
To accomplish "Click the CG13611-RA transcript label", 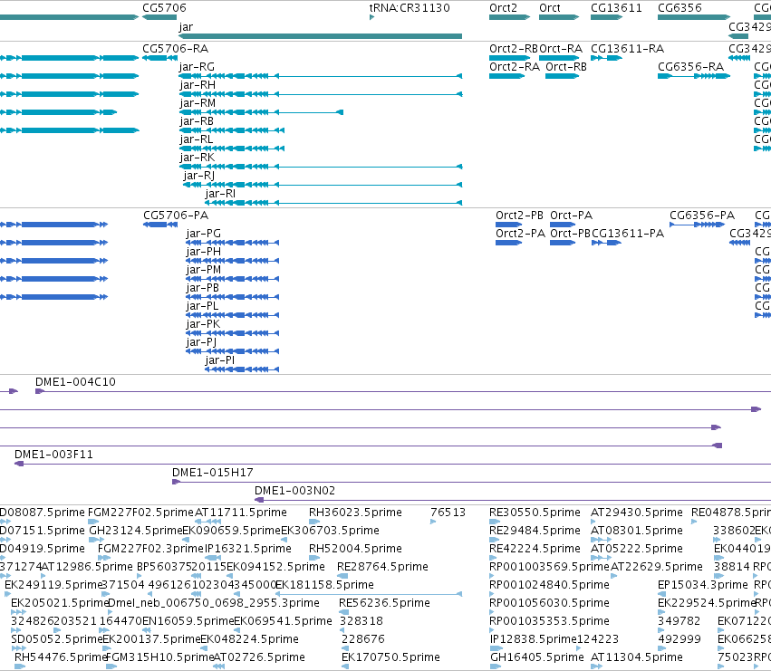I will (x=627, y=49).
